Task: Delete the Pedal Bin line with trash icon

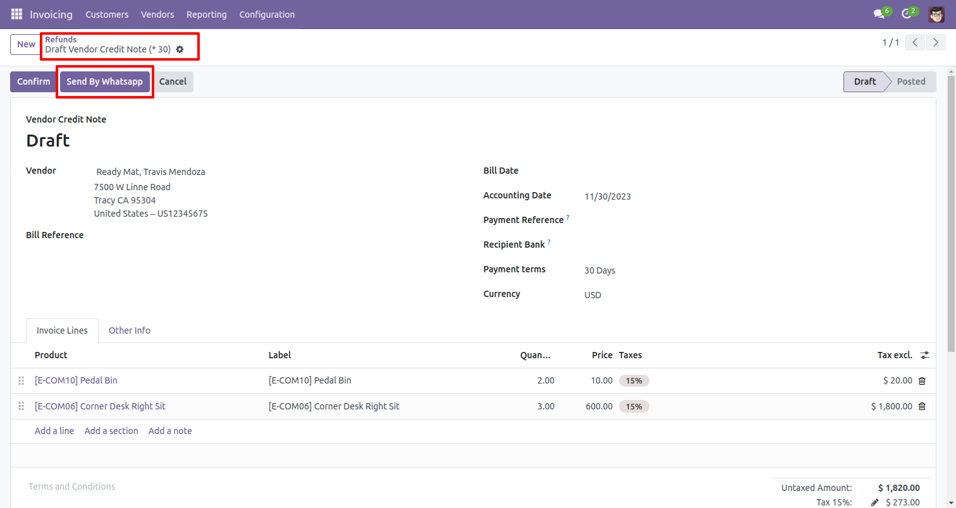Action: tap(922, 381)
